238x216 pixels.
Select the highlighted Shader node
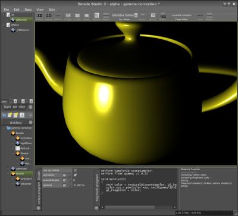coord(20,174)
